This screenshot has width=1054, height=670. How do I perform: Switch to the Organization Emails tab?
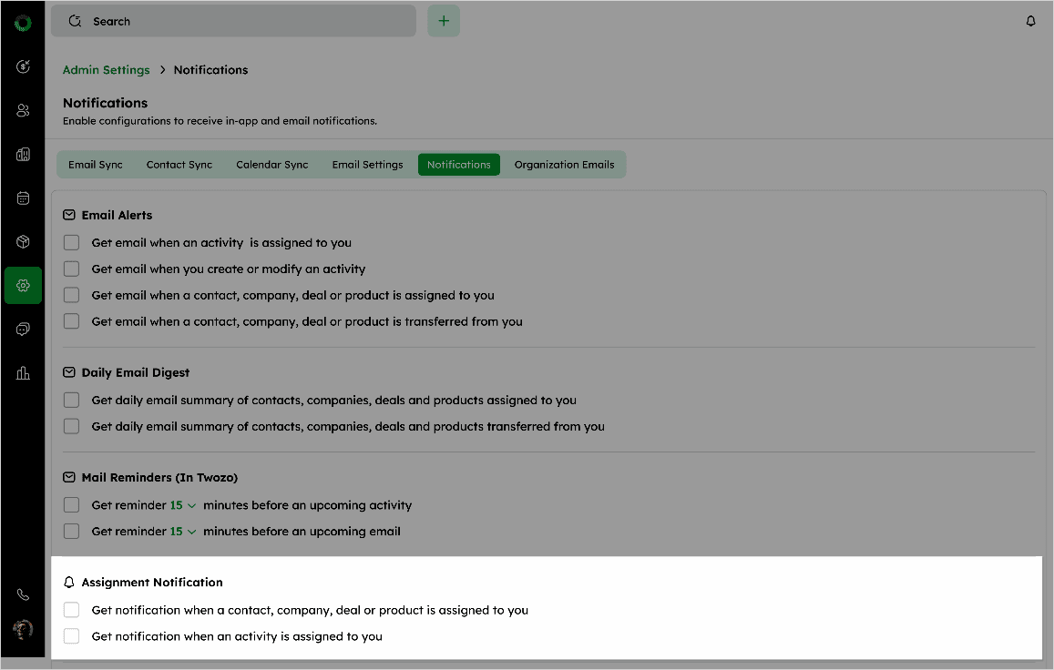(564, 165)
